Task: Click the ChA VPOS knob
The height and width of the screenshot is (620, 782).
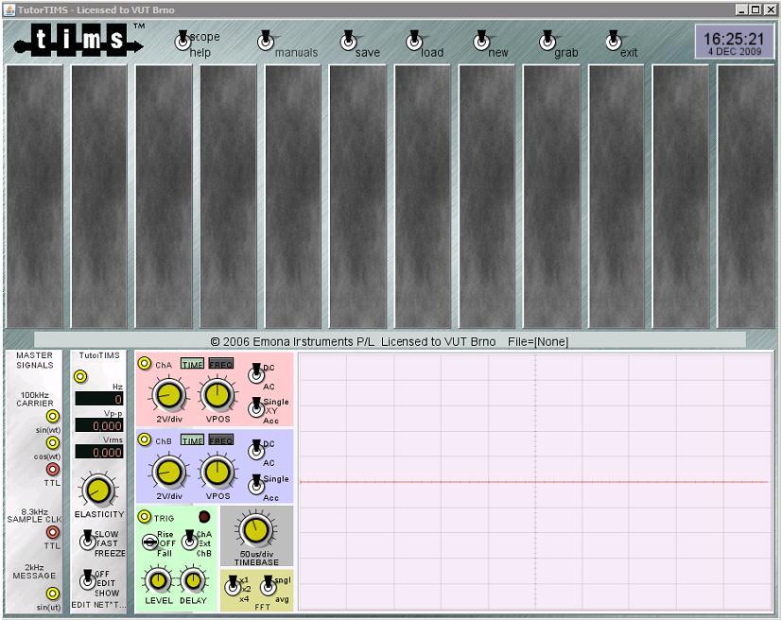Action: (217, 395)
